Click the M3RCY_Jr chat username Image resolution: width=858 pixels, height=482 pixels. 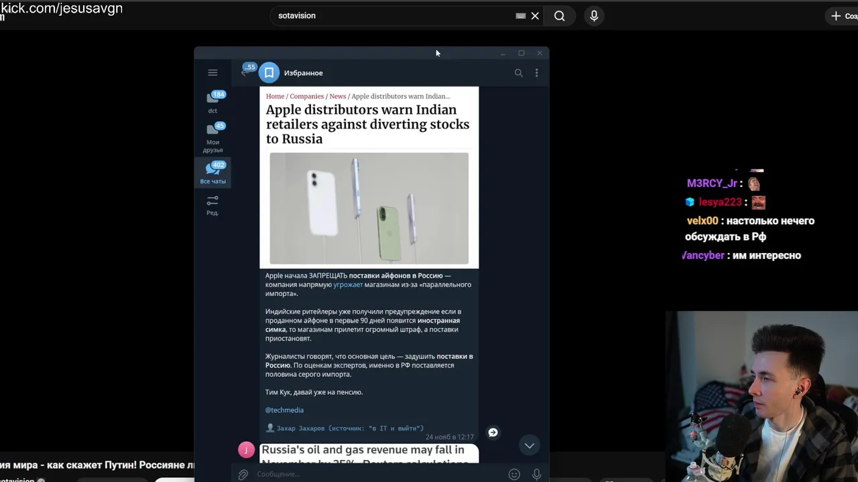pyautogui.click(x=712, y=183)
